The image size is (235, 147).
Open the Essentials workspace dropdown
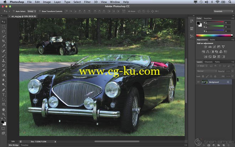click(x=223, y=11)
